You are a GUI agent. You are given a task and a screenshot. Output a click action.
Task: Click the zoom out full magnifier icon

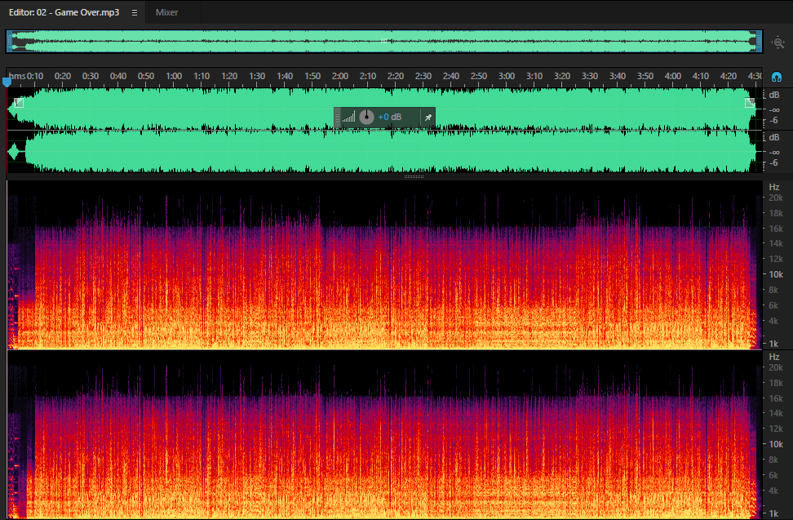coord(778,42)
